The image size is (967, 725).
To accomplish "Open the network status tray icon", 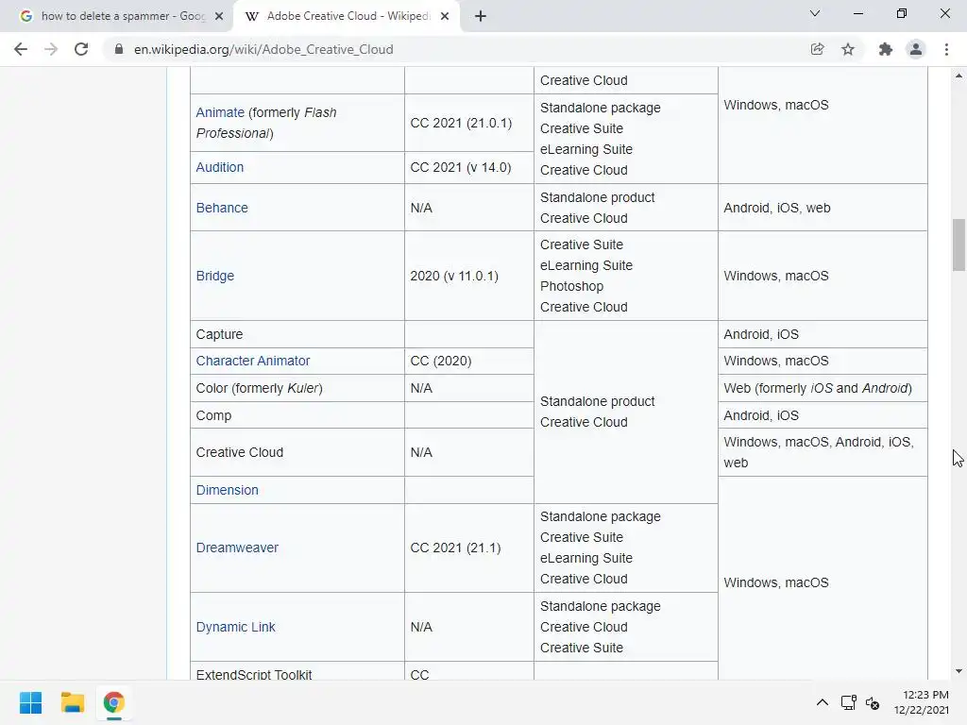I will [849, 702].
